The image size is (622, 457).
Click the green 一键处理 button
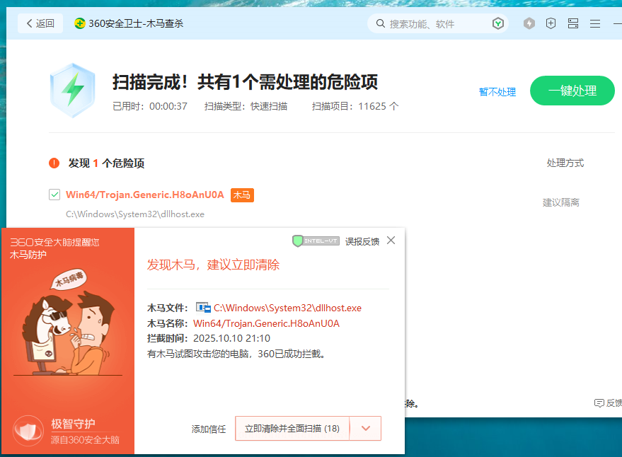point(572,91)
